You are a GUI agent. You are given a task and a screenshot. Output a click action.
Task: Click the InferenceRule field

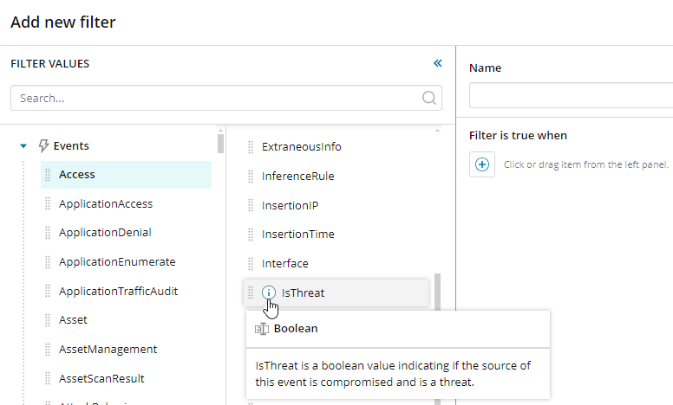click(x=297, y=177)
